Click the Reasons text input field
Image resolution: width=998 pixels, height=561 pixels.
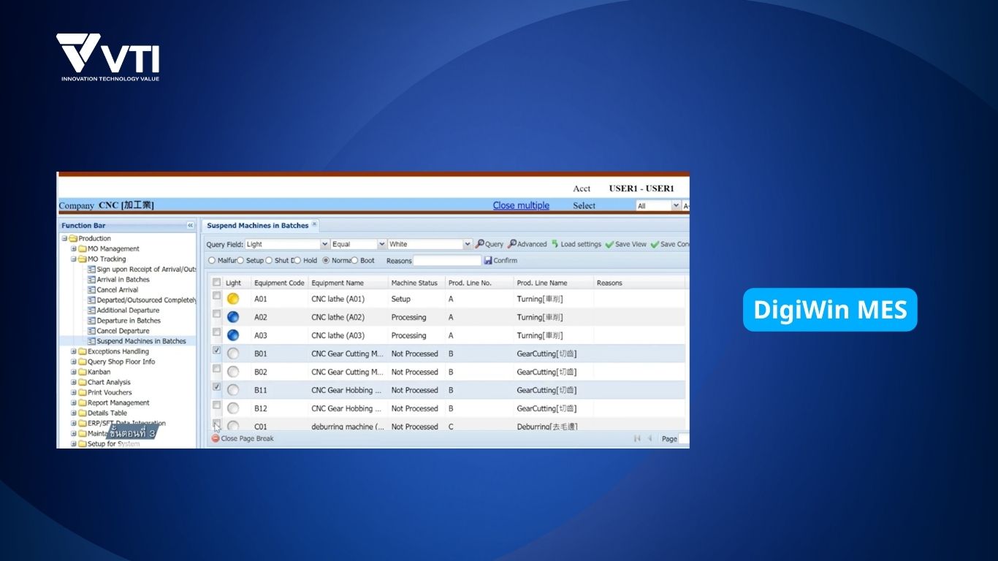tap(447, 261)
